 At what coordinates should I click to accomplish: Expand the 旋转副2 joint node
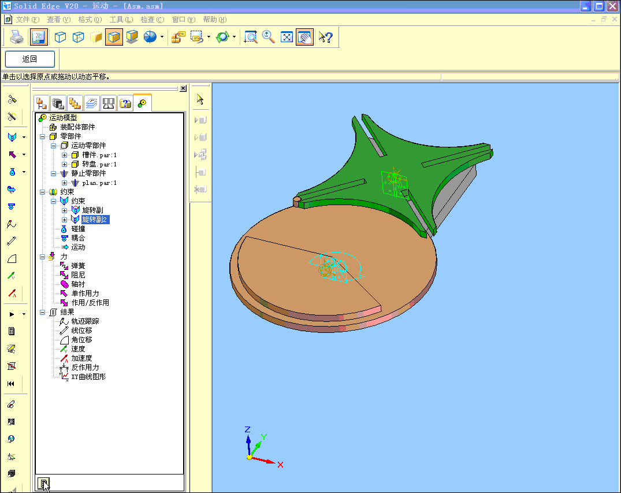coord(64,220)
